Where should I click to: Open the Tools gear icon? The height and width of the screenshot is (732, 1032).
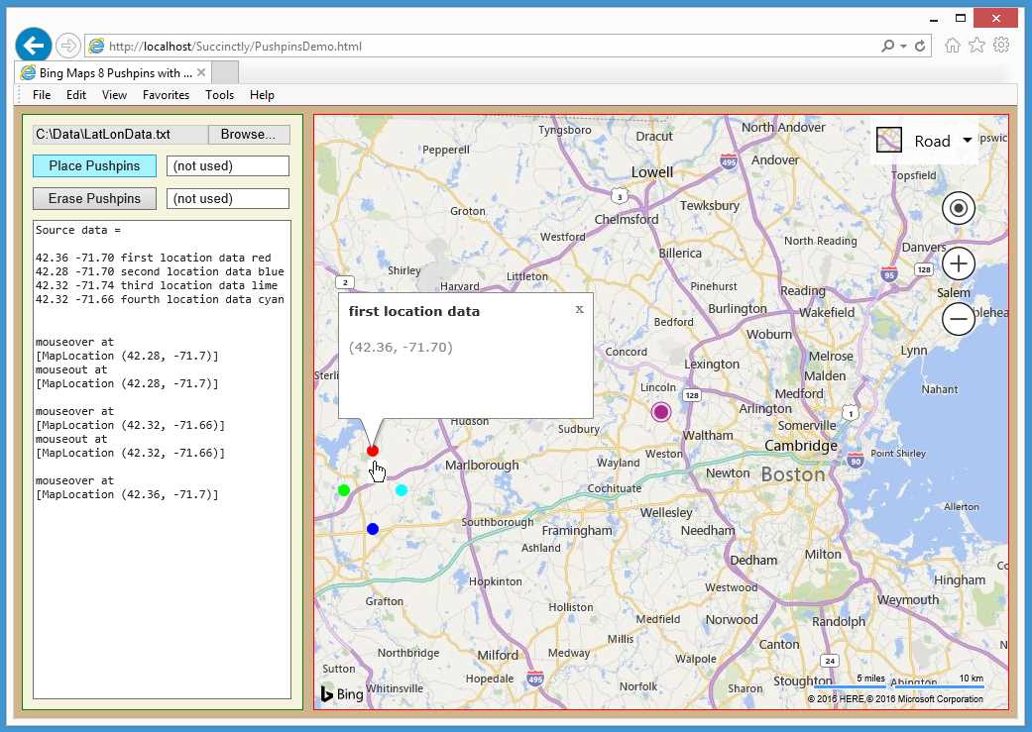(1001, 46)
